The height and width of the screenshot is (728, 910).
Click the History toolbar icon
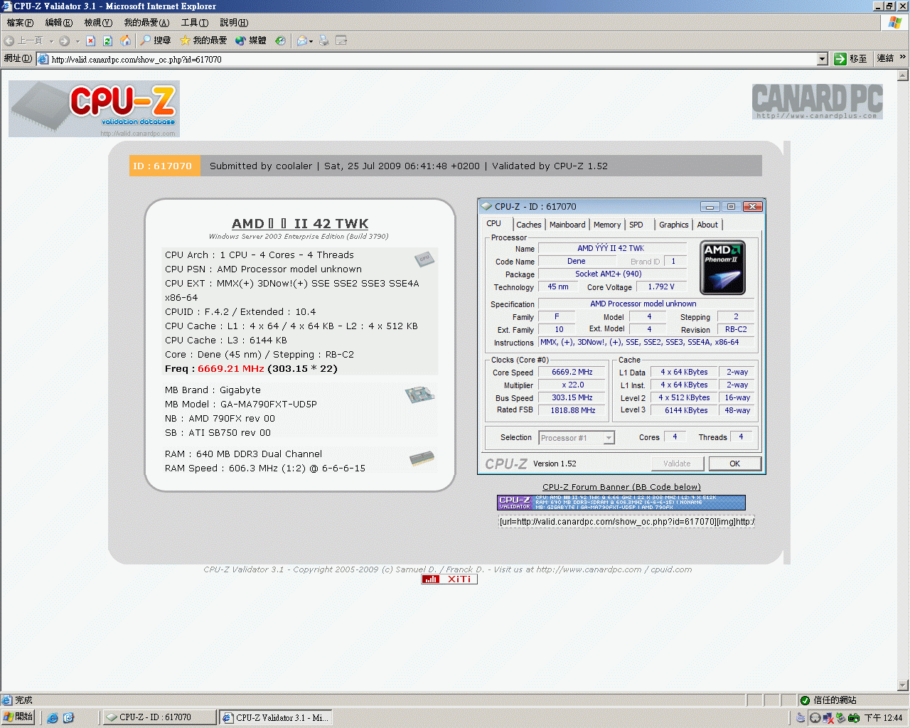280,41
